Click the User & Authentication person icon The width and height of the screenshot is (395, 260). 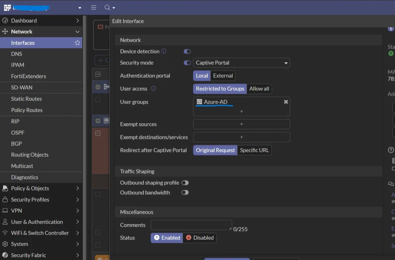click(5, 222)
